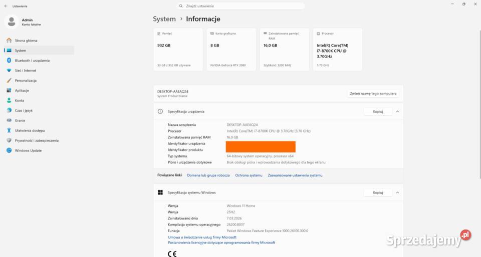Open Konta settings in sidebar
481x257 pixels.
39,100
